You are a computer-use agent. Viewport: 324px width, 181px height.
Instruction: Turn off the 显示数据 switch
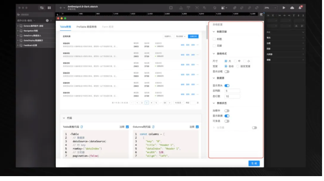(x=227, y=116)
